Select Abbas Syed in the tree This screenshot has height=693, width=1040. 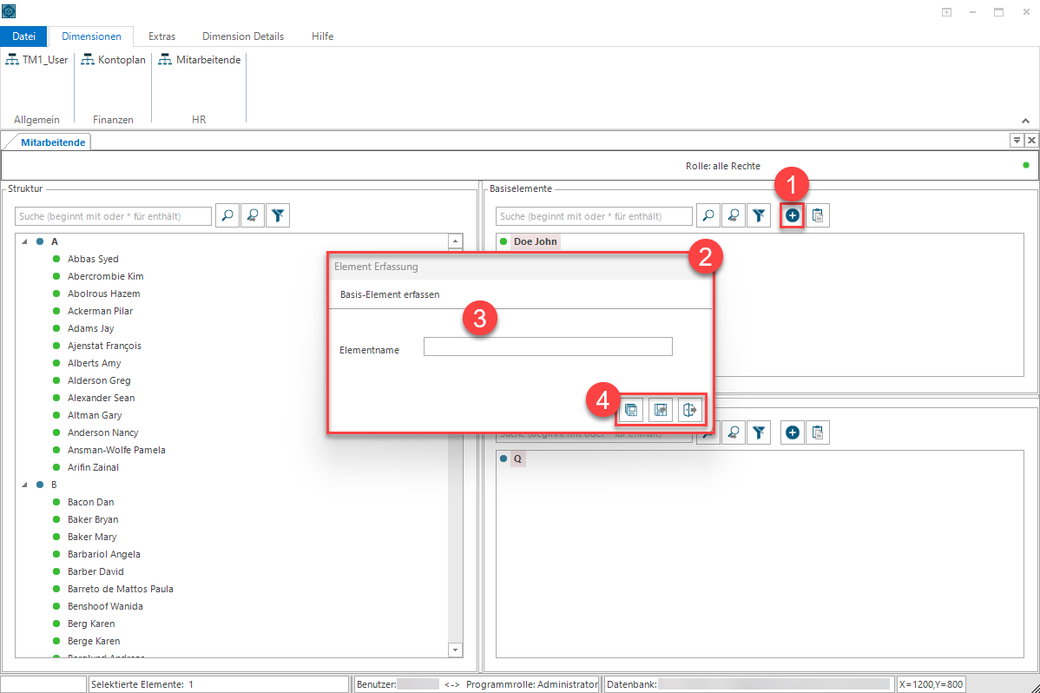(x=93, y=259)
